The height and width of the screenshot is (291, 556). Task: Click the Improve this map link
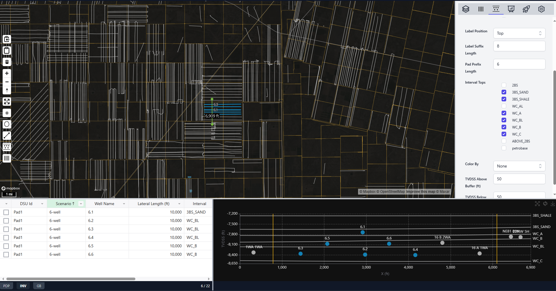click(x=420, y=192)
